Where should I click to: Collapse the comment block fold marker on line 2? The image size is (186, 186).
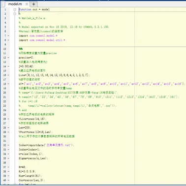(15, 14)
